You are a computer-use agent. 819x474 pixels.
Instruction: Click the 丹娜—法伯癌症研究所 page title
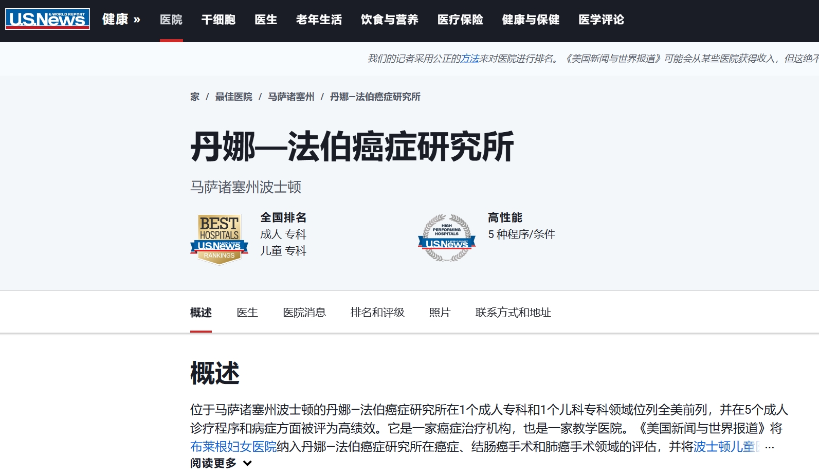coord(352,147)
